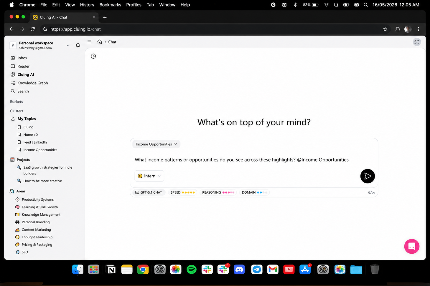Image resolution: width=430 pixels, height=286 pixels.
Task: Bookmark this page with star icon
Action: 385,29
